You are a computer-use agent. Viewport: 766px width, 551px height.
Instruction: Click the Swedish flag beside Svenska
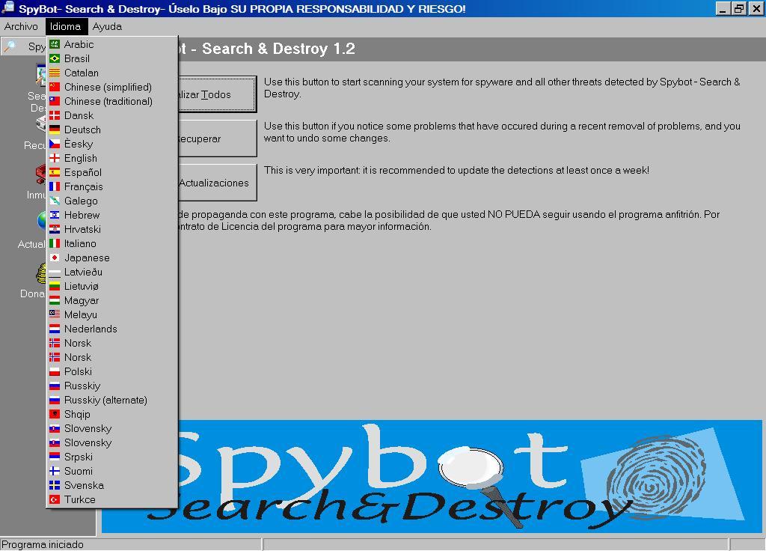coord(55,485)
